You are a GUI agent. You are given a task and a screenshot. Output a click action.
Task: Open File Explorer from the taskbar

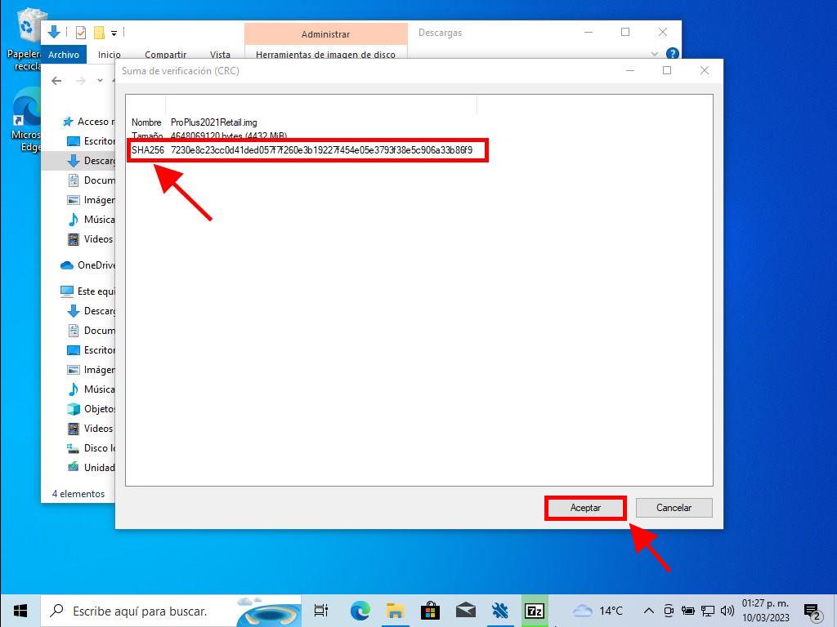tap(395, 611)
